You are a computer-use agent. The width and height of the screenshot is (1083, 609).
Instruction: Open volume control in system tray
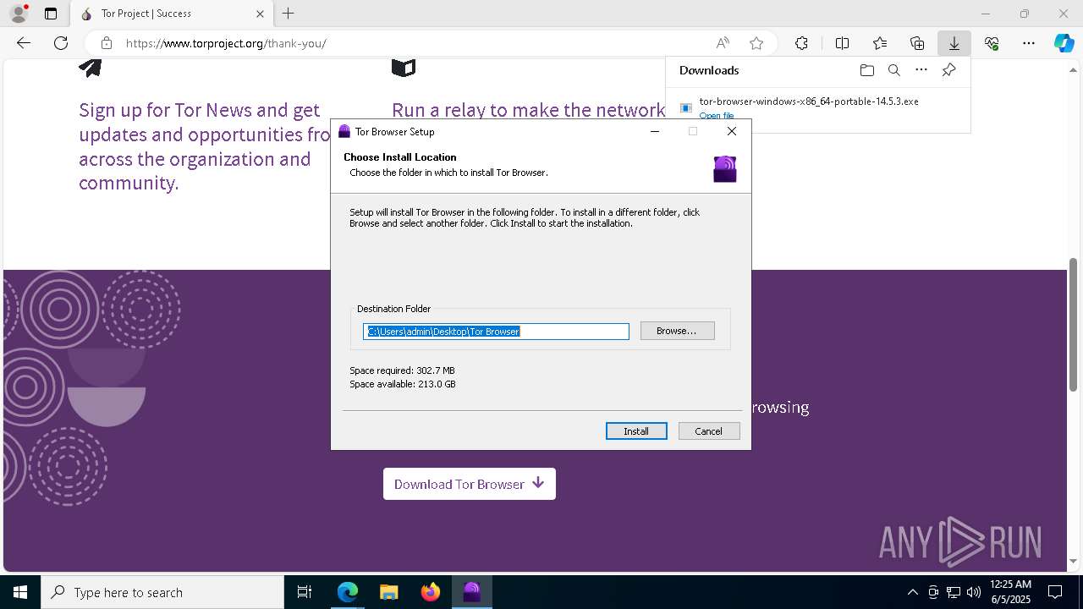pyautogui.click(x=973, y=592)
